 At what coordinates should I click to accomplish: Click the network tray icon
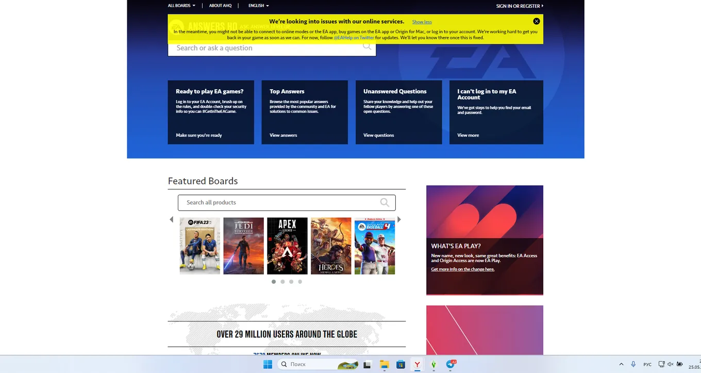tap(662, 364)
